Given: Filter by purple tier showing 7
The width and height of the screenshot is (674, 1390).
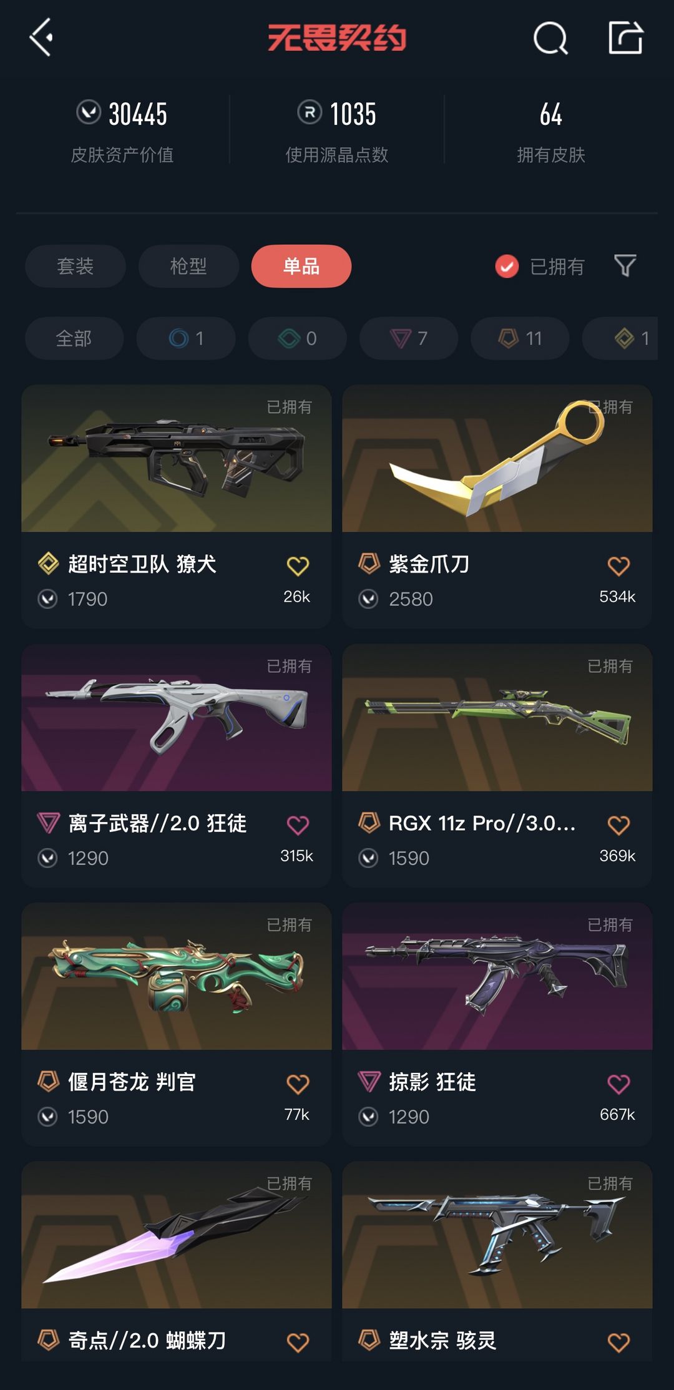Looking at the screenshot, I should [x=409, y=338].
